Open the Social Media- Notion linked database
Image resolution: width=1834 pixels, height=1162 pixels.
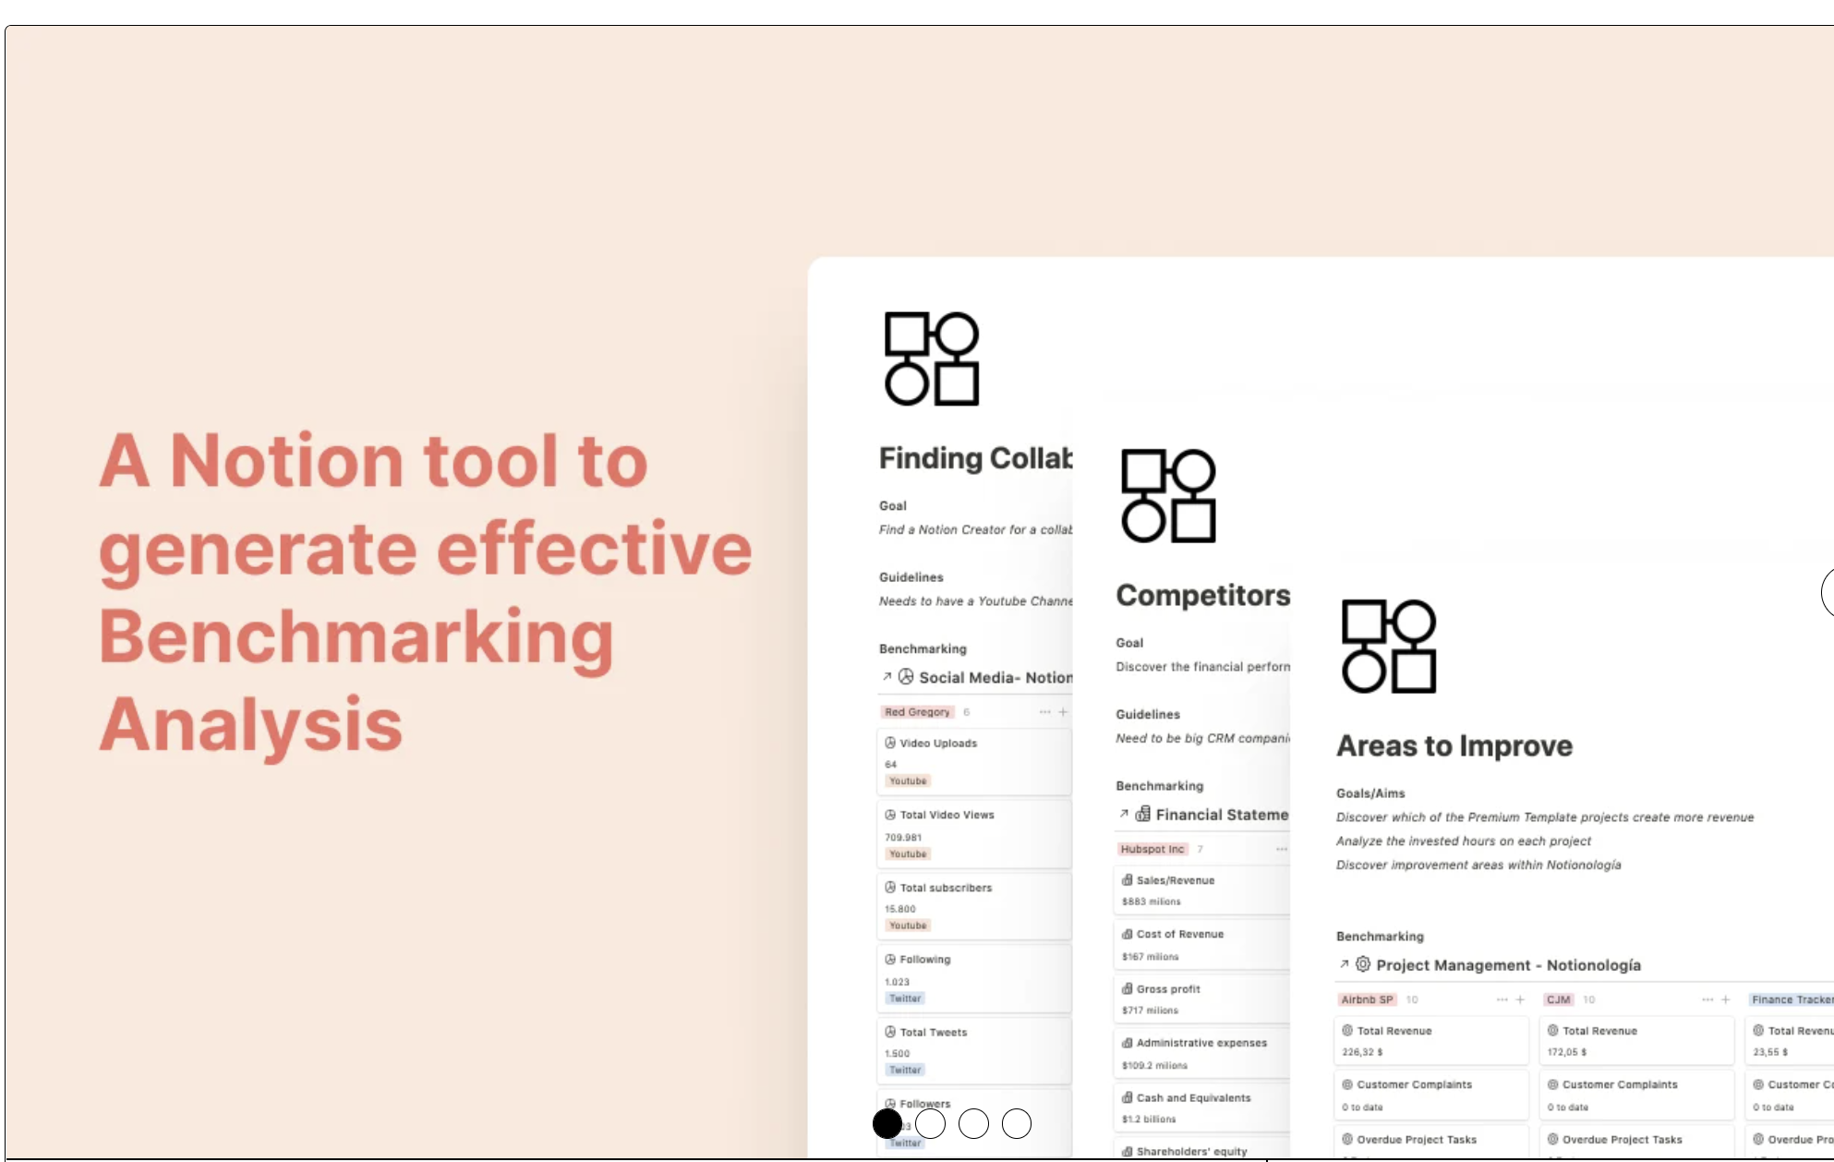(995, 677)
